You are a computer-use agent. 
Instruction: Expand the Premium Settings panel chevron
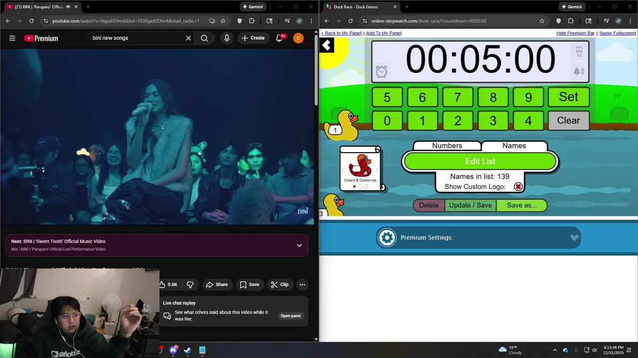(x=574, y=238)
